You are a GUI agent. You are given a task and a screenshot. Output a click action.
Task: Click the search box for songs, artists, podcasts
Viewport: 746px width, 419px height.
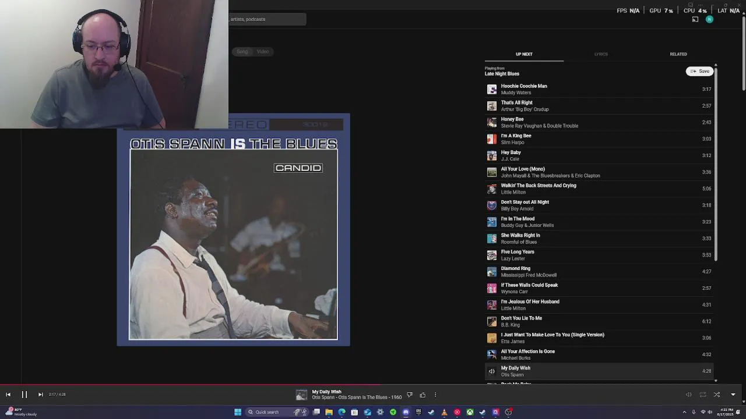point(268,19)
